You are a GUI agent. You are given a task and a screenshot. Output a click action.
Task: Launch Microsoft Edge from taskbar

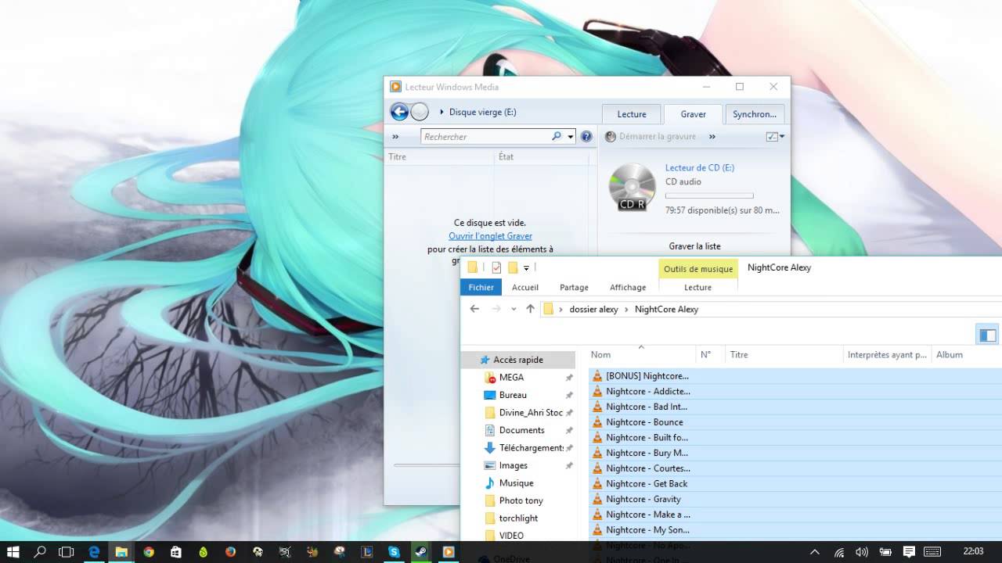[x=94, y=551]
